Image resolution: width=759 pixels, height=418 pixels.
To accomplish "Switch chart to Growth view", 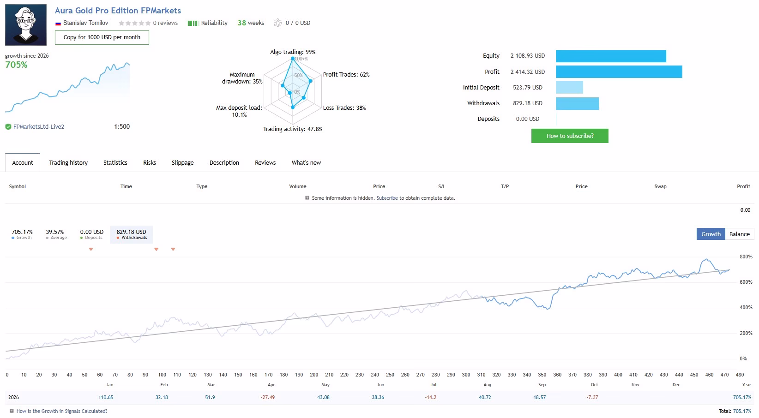I will click(x=711, y=234).
